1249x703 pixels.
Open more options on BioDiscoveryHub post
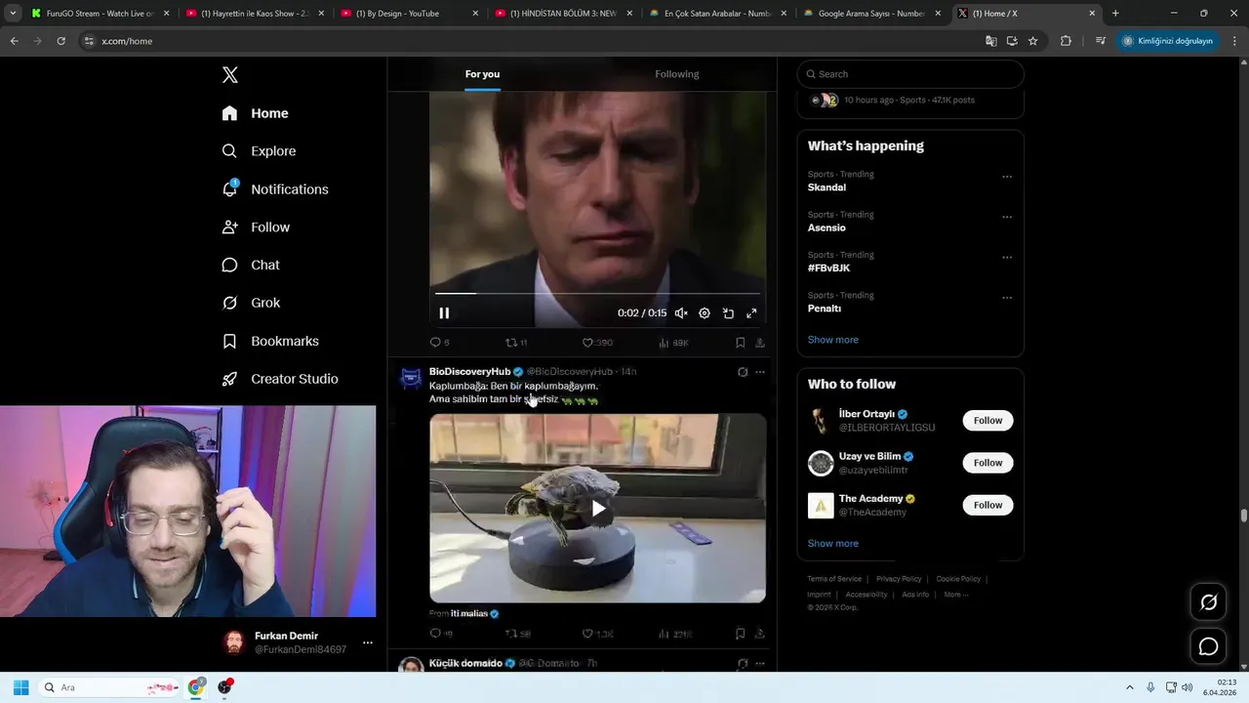point(760,372)
